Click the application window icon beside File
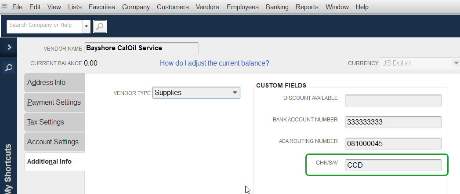 5,7
